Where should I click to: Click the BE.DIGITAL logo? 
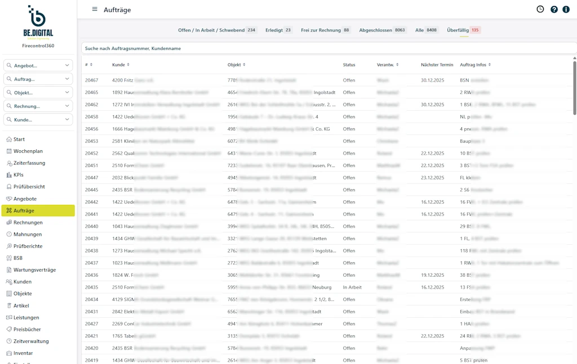point(38,21)
